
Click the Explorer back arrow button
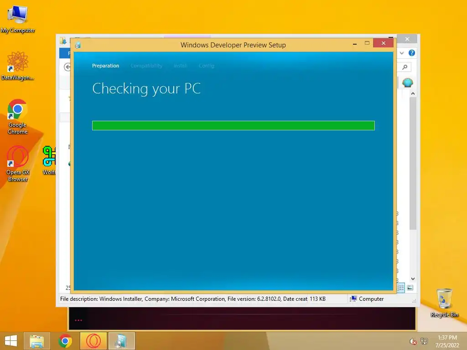[x=67, y=67]
